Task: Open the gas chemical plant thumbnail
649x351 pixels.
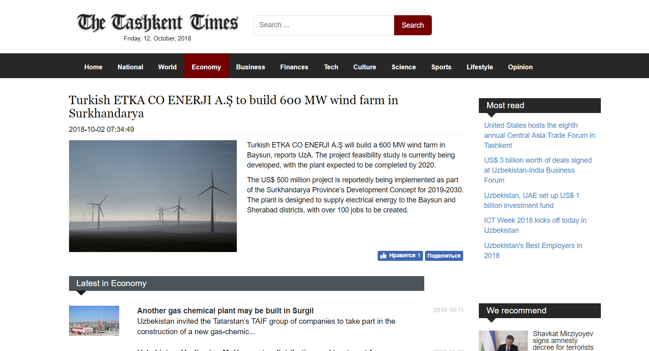Action: pyautogui.click(x=94, y=321)
